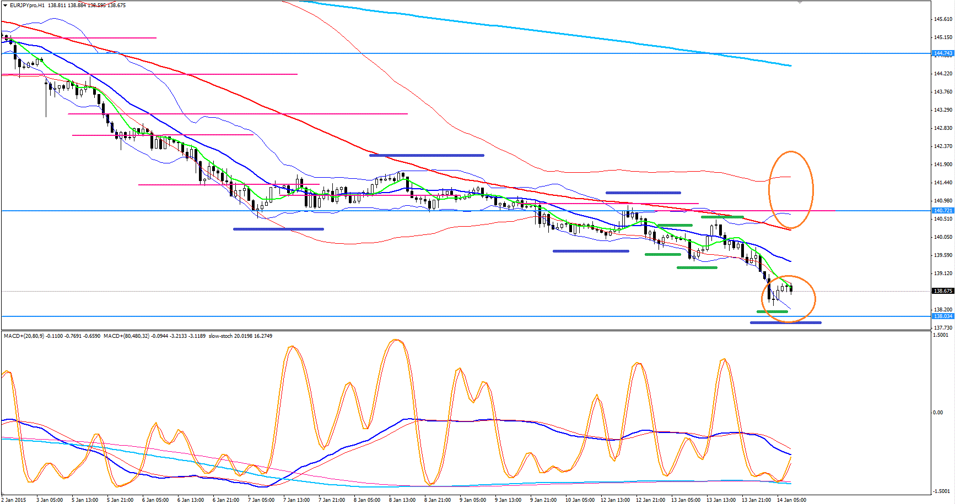Select the topmost pink horizontal line

(83, 38)
